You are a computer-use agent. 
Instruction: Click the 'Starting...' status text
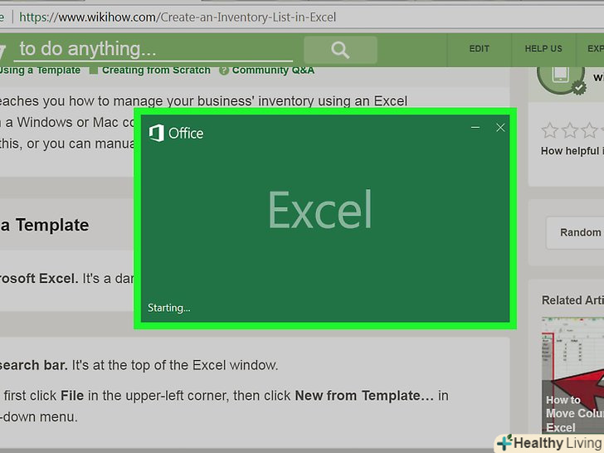click(168, 308)
